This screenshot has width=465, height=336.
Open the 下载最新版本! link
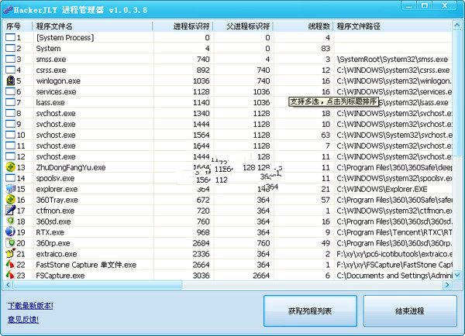click(x=31, y=306)
